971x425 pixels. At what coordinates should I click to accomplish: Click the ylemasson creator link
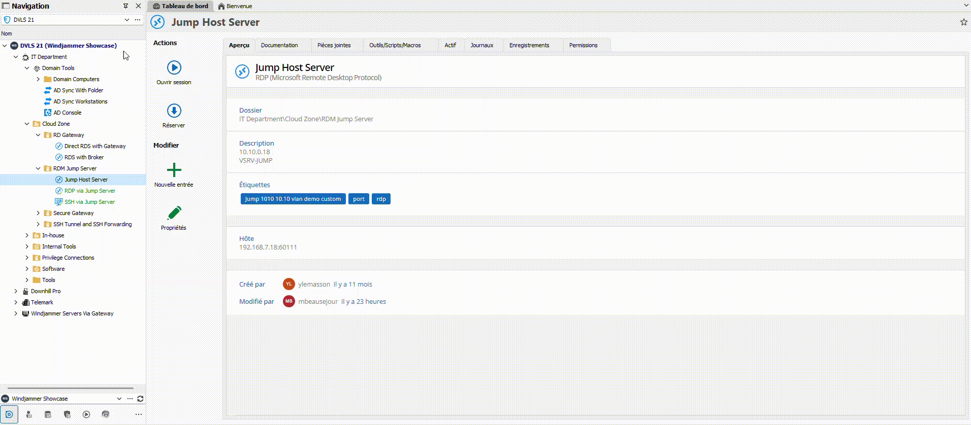(x=314, y=285)
